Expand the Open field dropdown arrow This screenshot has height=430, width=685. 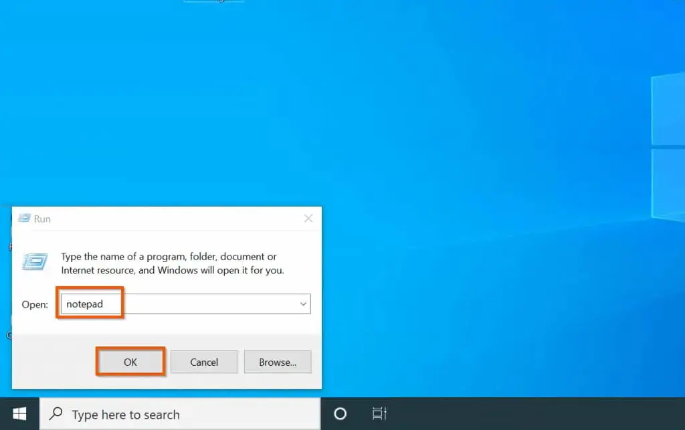pos(303,304)
